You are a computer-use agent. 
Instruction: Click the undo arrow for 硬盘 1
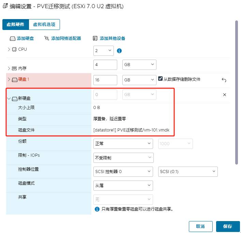[x=224, y=80]
